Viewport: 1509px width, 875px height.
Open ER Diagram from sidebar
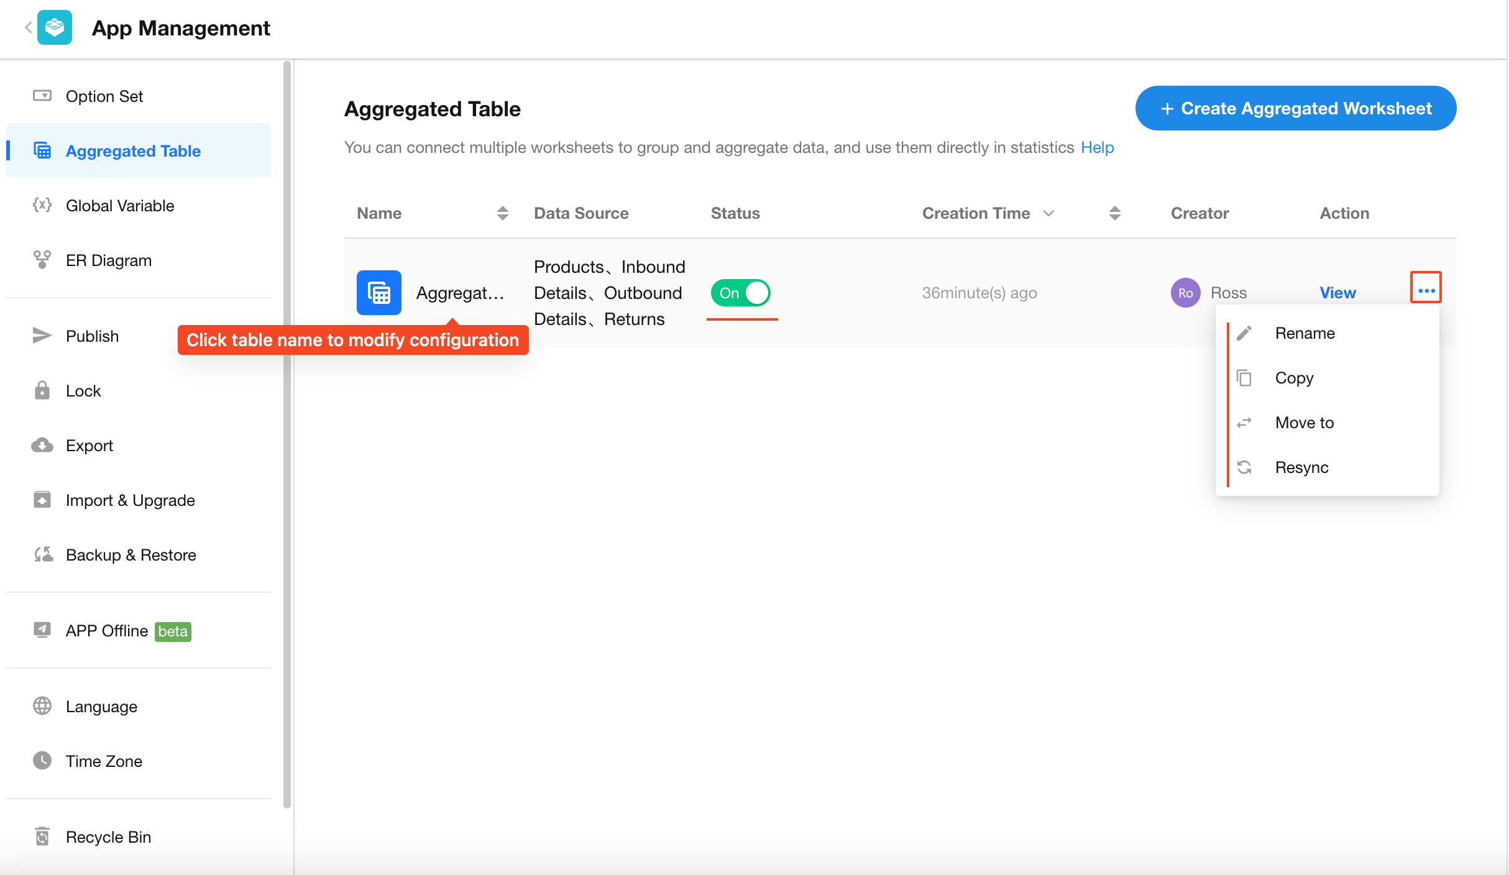pos(108,260)
